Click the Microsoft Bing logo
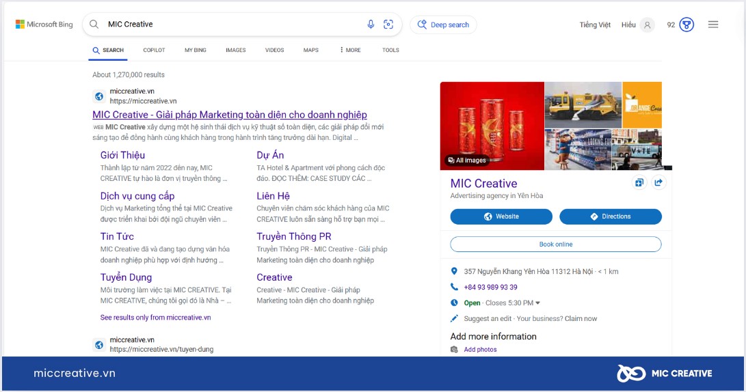The image size is (746, 392). point(44,25)
